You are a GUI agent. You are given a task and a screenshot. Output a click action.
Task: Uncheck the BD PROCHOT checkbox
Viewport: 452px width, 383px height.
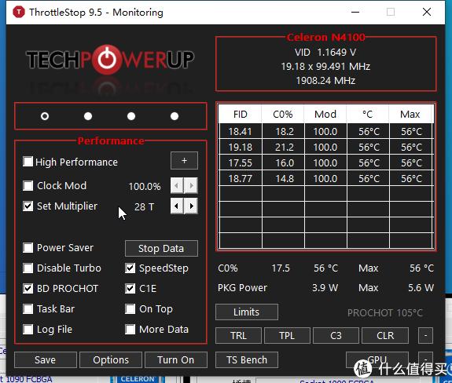click(28, 288)
